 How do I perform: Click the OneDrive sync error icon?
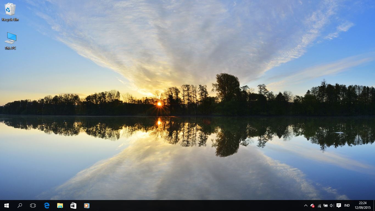(312, 205)
